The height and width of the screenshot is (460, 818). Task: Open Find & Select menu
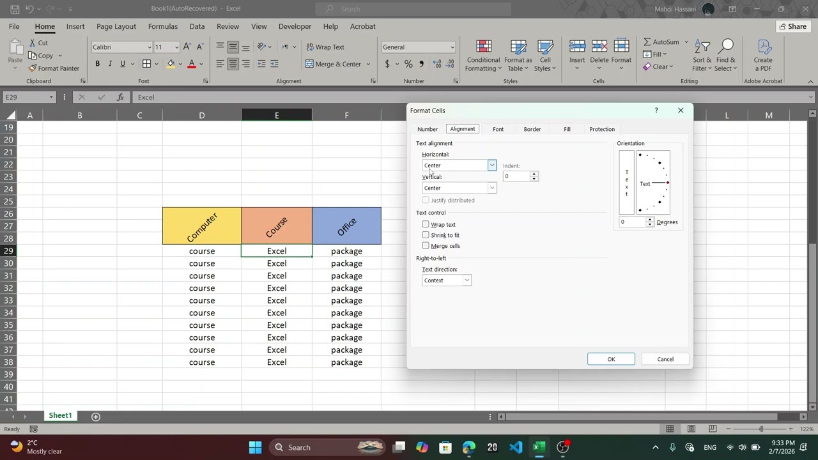pyautogui.click(x=726, y=56)
